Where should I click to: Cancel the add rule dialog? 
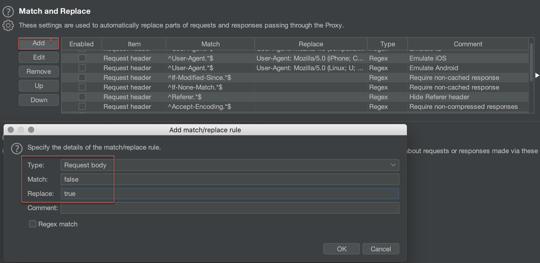pos(380,249)
